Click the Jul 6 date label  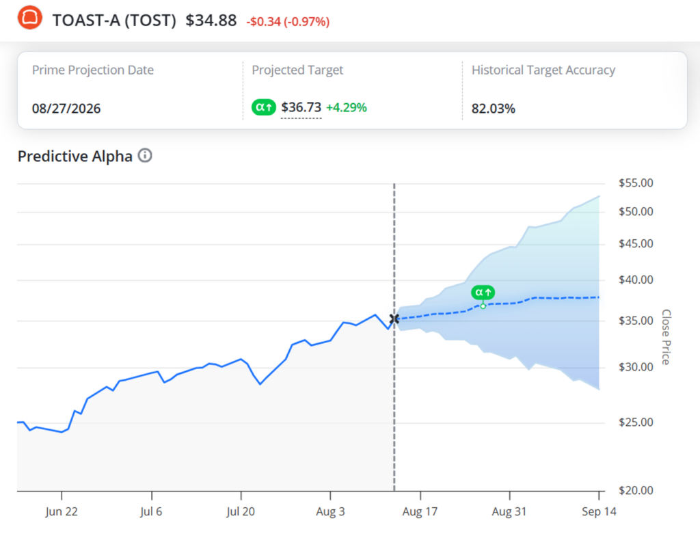click(x=151, y=511)
